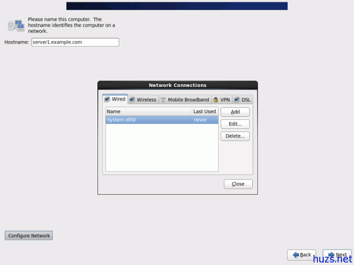The image size is (354, 265).
Task: Select the System eth0 connection row
Action: click(x=162, y=120)
